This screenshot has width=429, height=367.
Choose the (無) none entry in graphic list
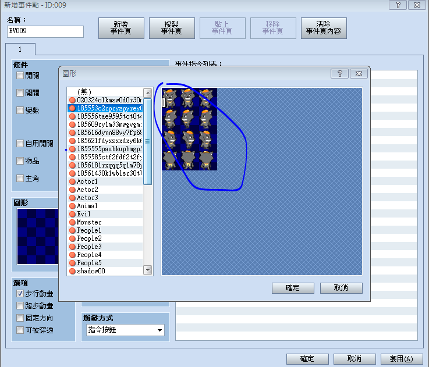(x=105, y=92)
